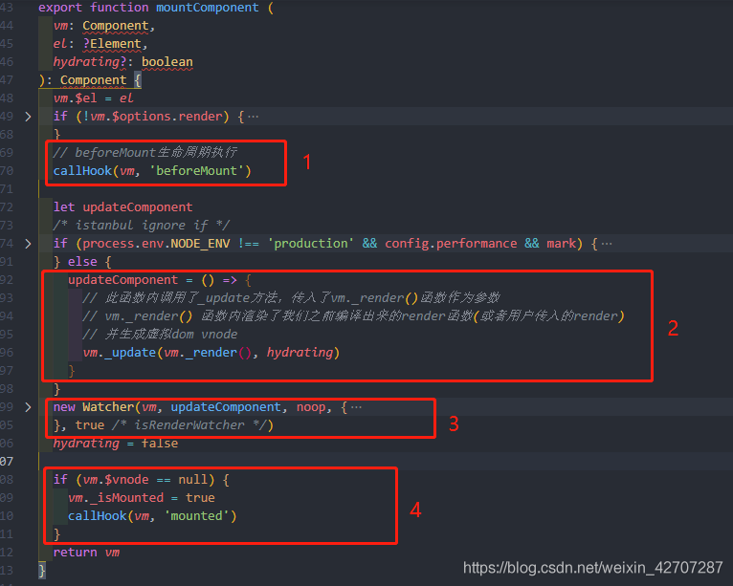
Task: Click hydrating? in the parameter list
Action: pyautogui.click(x=90, y=62)
